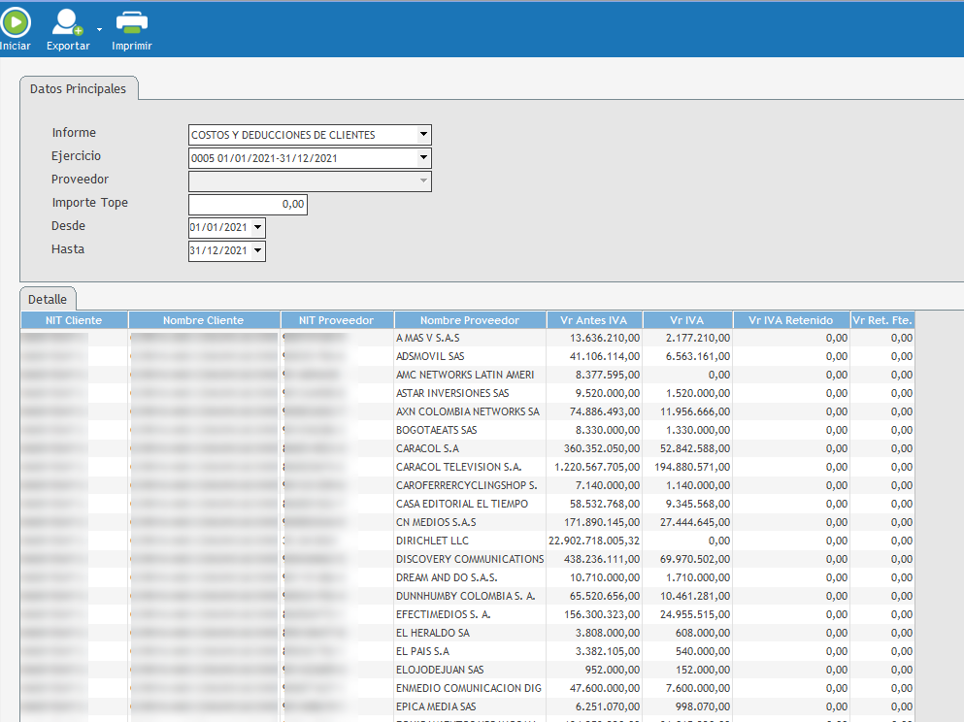The image size is (964, 722).
Task: Click the Nombre Cliente column header
Action: (204, 320)
